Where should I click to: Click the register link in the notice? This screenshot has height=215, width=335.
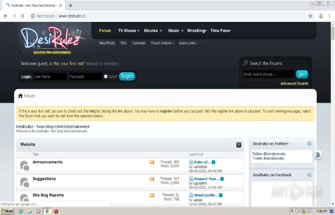[x=166, y=111]
